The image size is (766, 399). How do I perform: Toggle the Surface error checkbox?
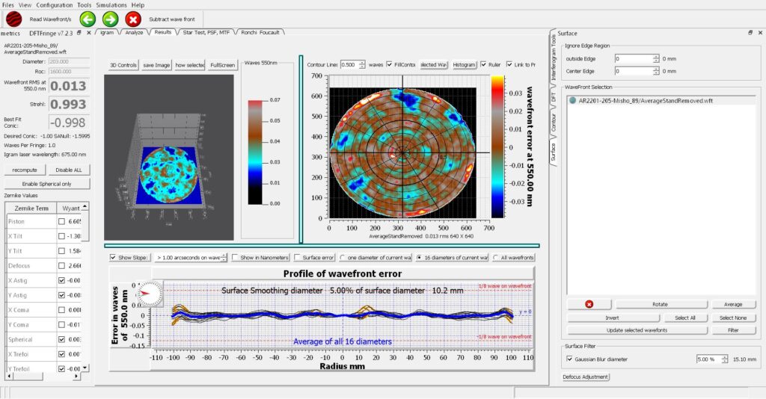297,258
